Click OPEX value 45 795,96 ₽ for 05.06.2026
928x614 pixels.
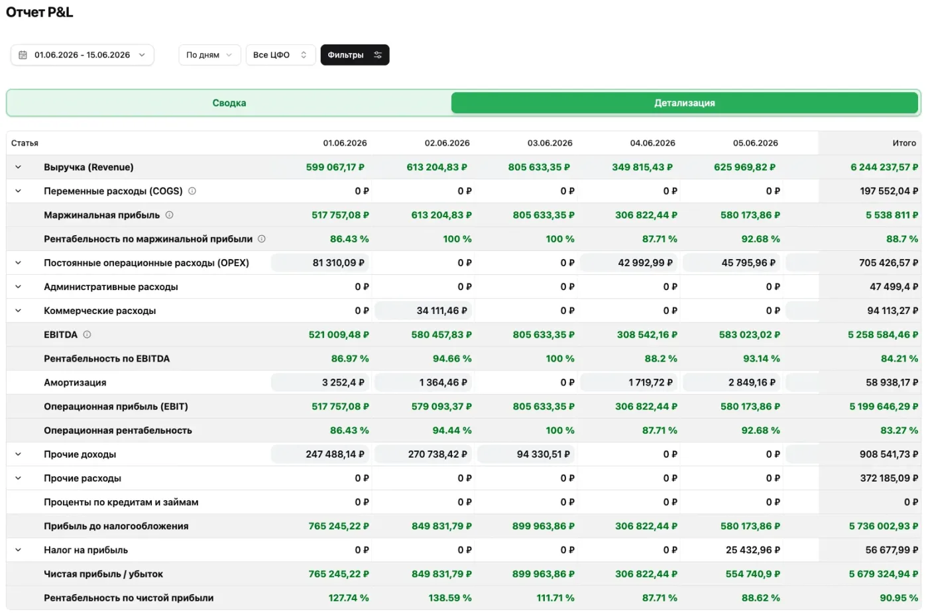coord(732,263)
